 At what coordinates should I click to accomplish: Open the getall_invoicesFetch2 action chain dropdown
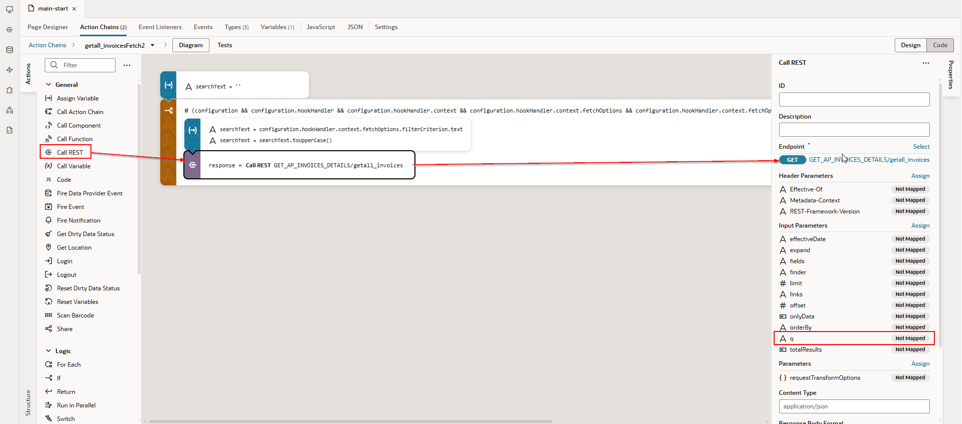[x=153, y=45]
